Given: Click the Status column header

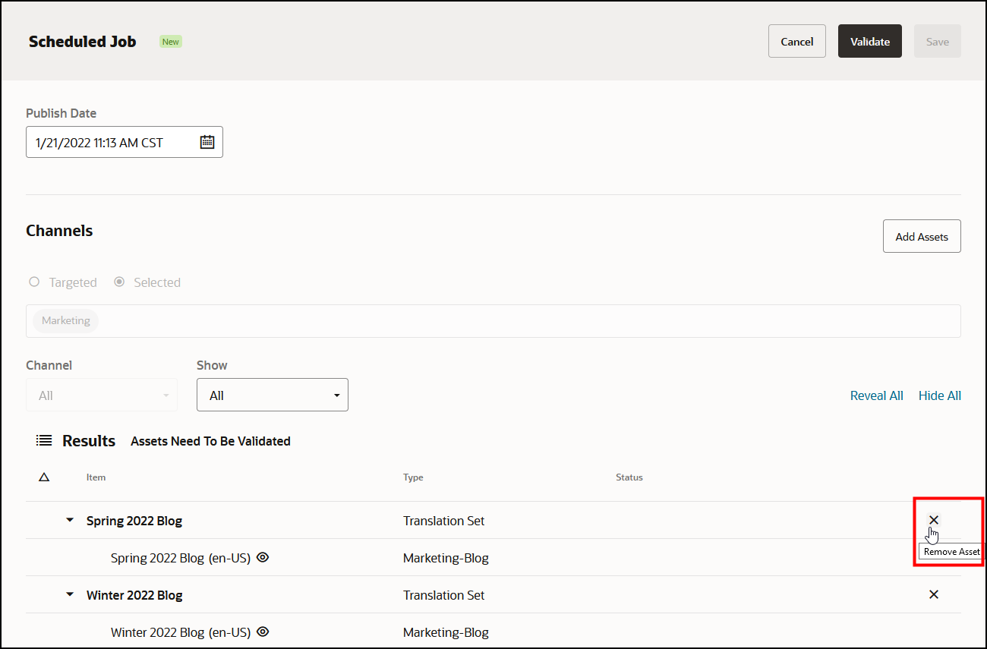Looking at the screenshot, I should click(629, 477).
